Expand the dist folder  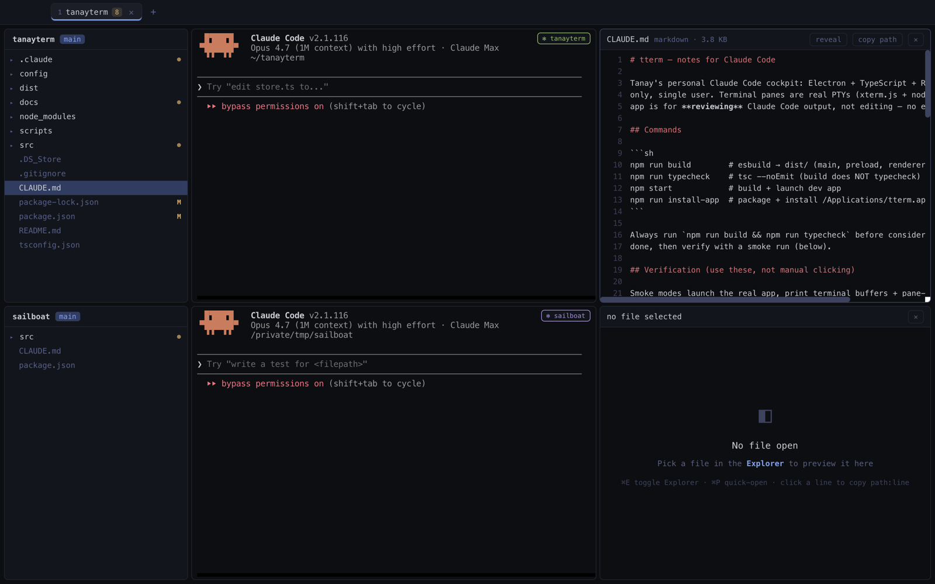[x=96, y=88]
